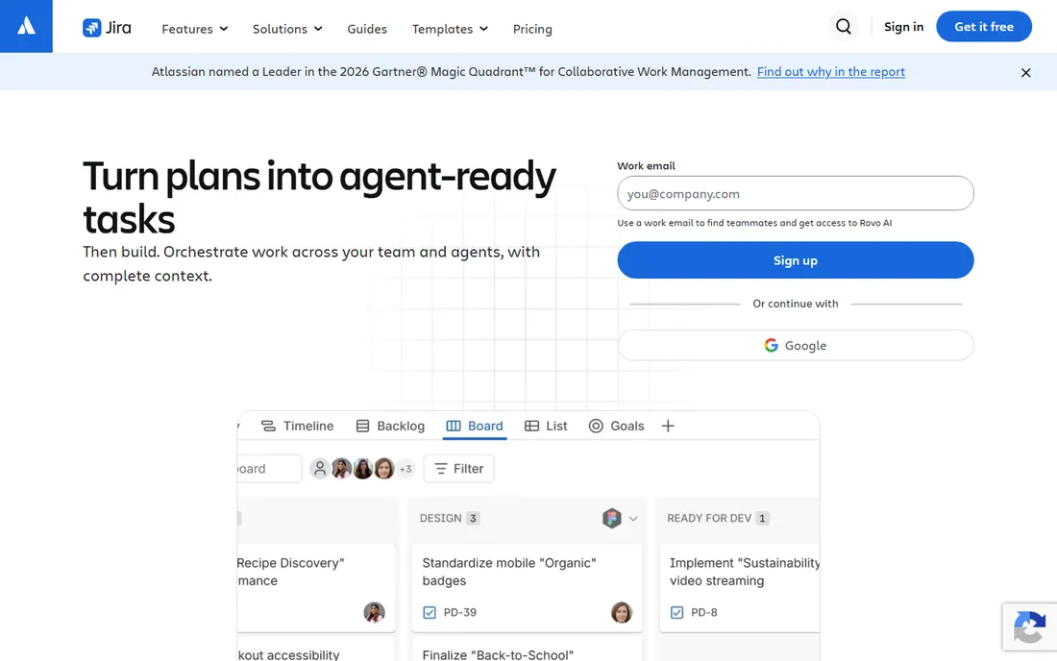Click the unassigned person avatar icon
The height and width of the screenshot is (661, 1057).
tap(320, 468)
